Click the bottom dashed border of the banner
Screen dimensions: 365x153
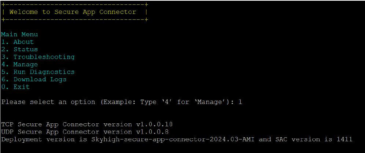point(74,19)
